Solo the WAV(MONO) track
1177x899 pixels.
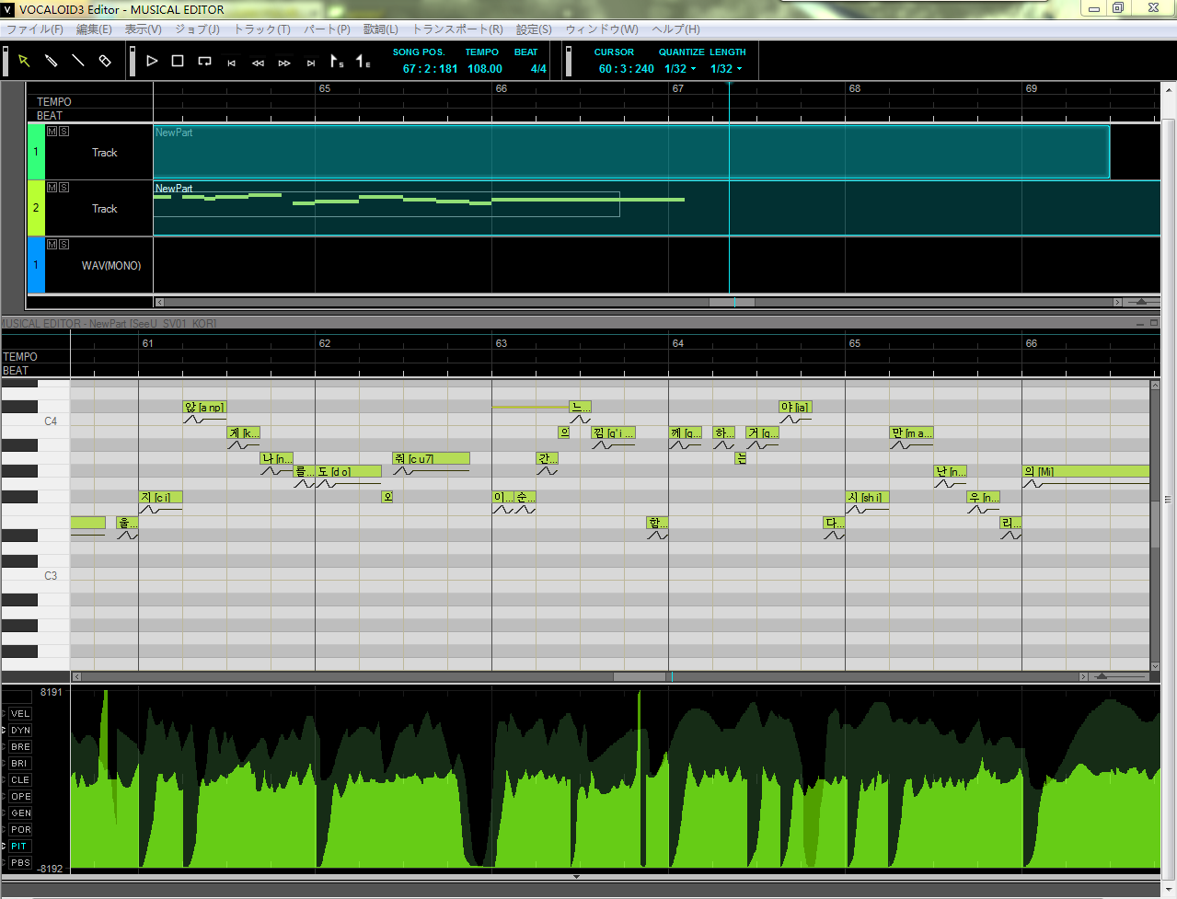(x=63, y=245)
